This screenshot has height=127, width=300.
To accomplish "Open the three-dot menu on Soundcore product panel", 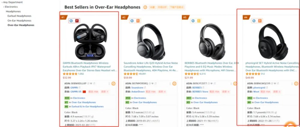I will 170,84.
